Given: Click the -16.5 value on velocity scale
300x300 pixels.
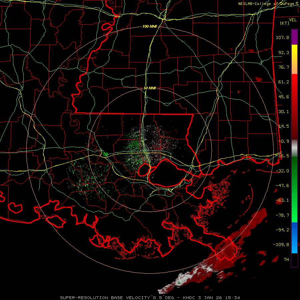Looking at the screenshot, I should click(282, 156).
